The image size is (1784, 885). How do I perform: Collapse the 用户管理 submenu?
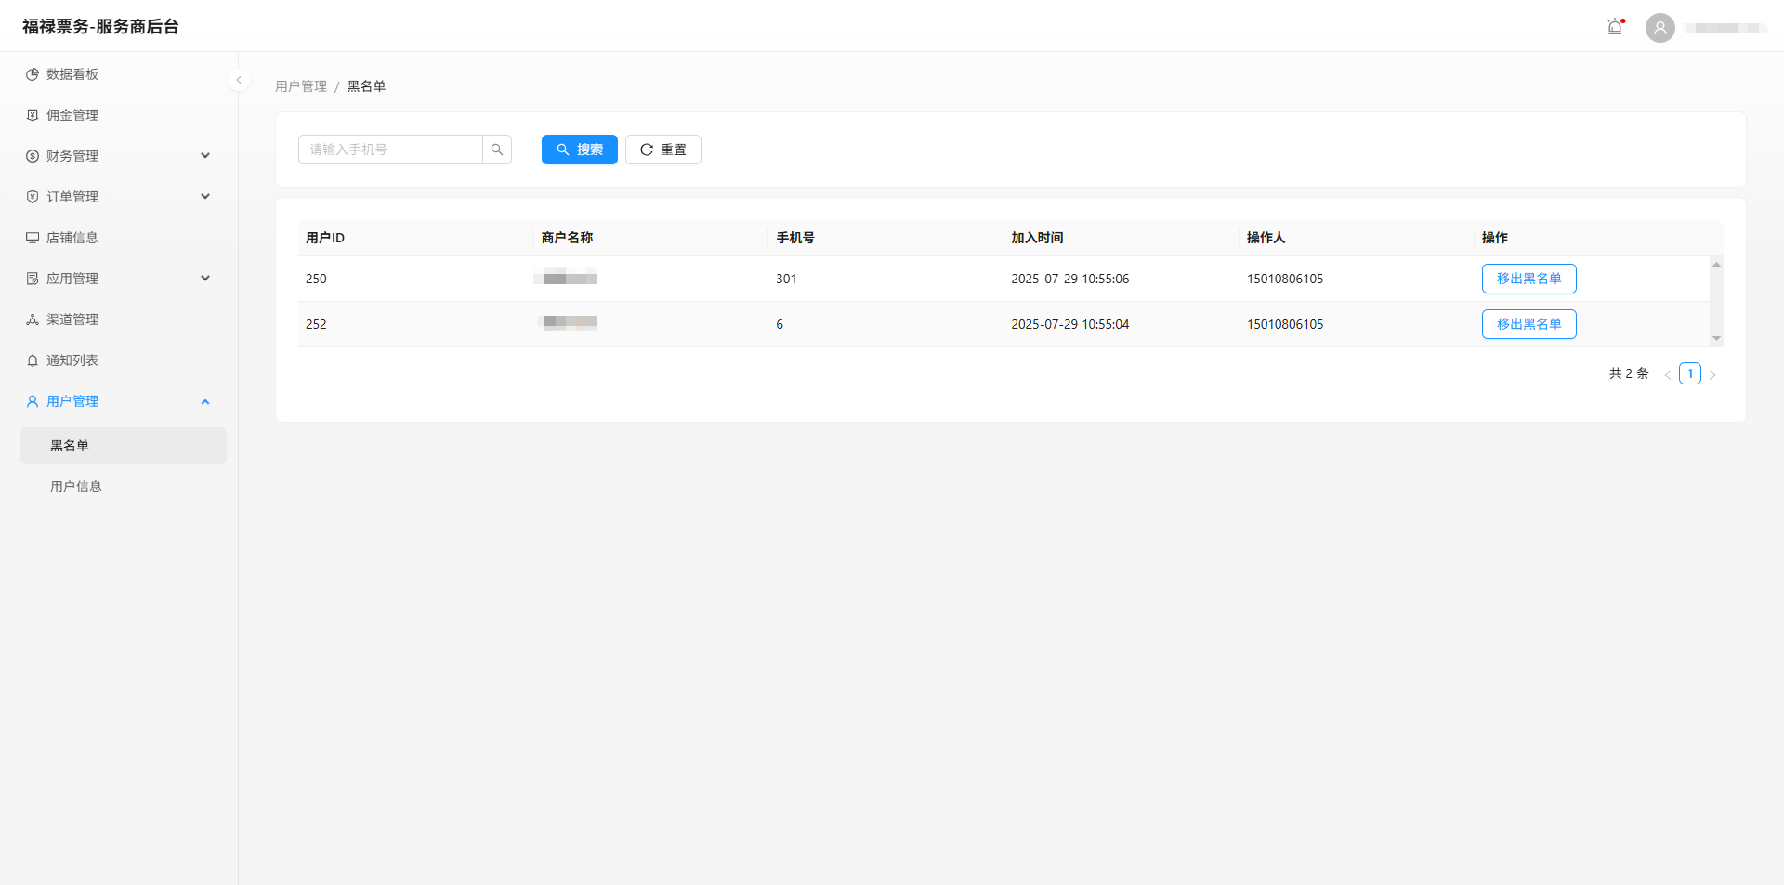click(x=118, y=401)
